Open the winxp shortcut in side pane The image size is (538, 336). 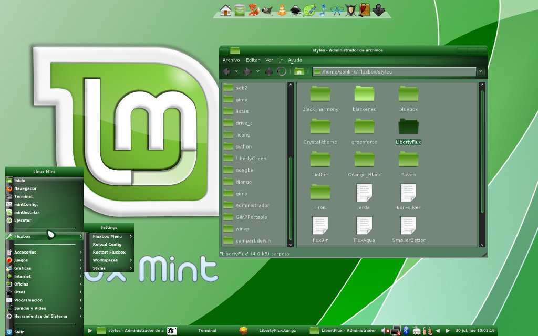pos(254,229)
